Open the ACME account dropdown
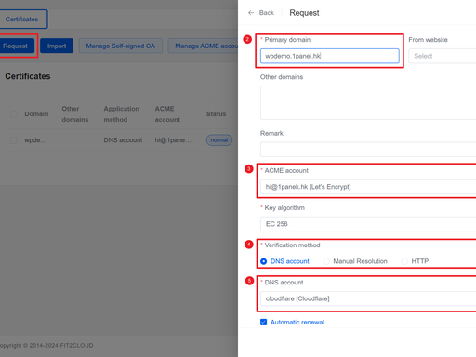 coord(368,187)
